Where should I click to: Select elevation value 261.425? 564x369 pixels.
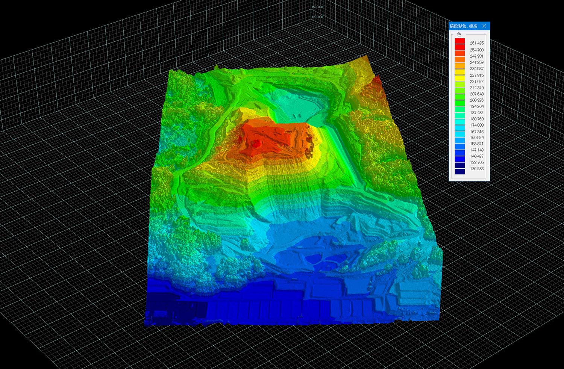coord(477,43)
